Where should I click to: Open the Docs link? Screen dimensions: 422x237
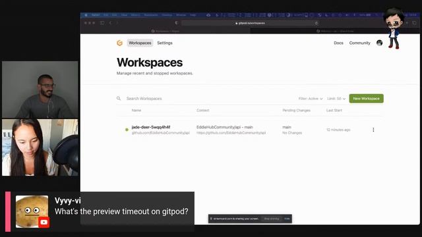(338, 43)
